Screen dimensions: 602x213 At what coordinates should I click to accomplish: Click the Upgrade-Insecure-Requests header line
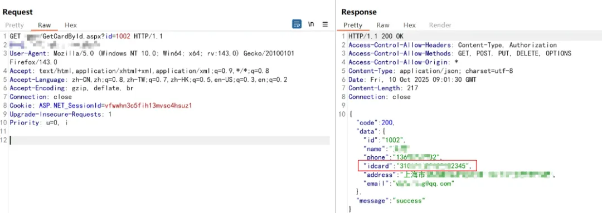point(61,114)
